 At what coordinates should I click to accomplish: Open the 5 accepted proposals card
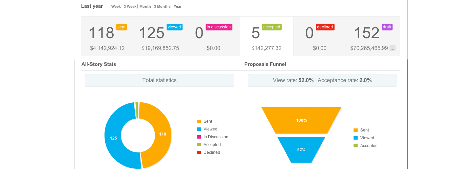267,36
